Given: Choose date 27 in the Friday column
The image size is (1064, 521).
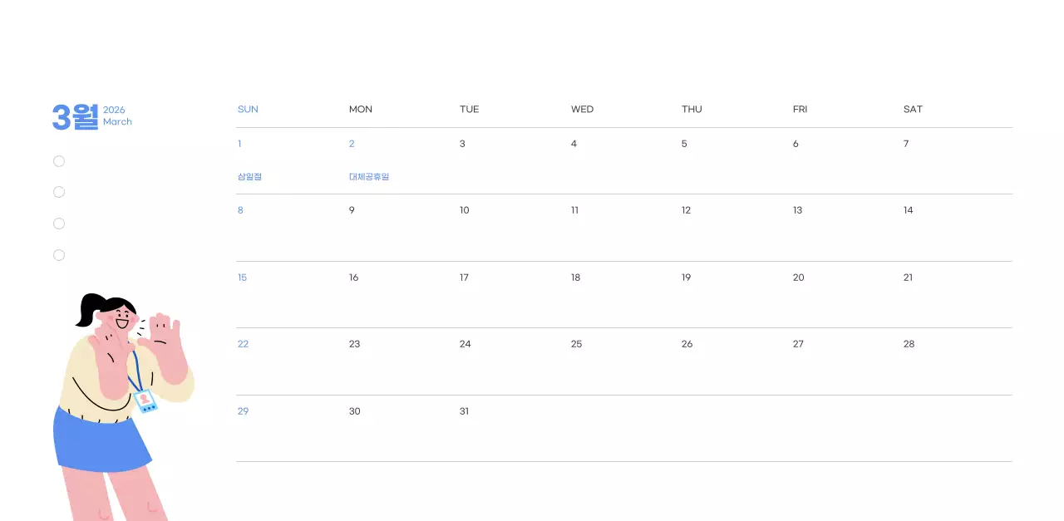Looking at the screenshot, I should pyautogui.click(x=798, y=344).
